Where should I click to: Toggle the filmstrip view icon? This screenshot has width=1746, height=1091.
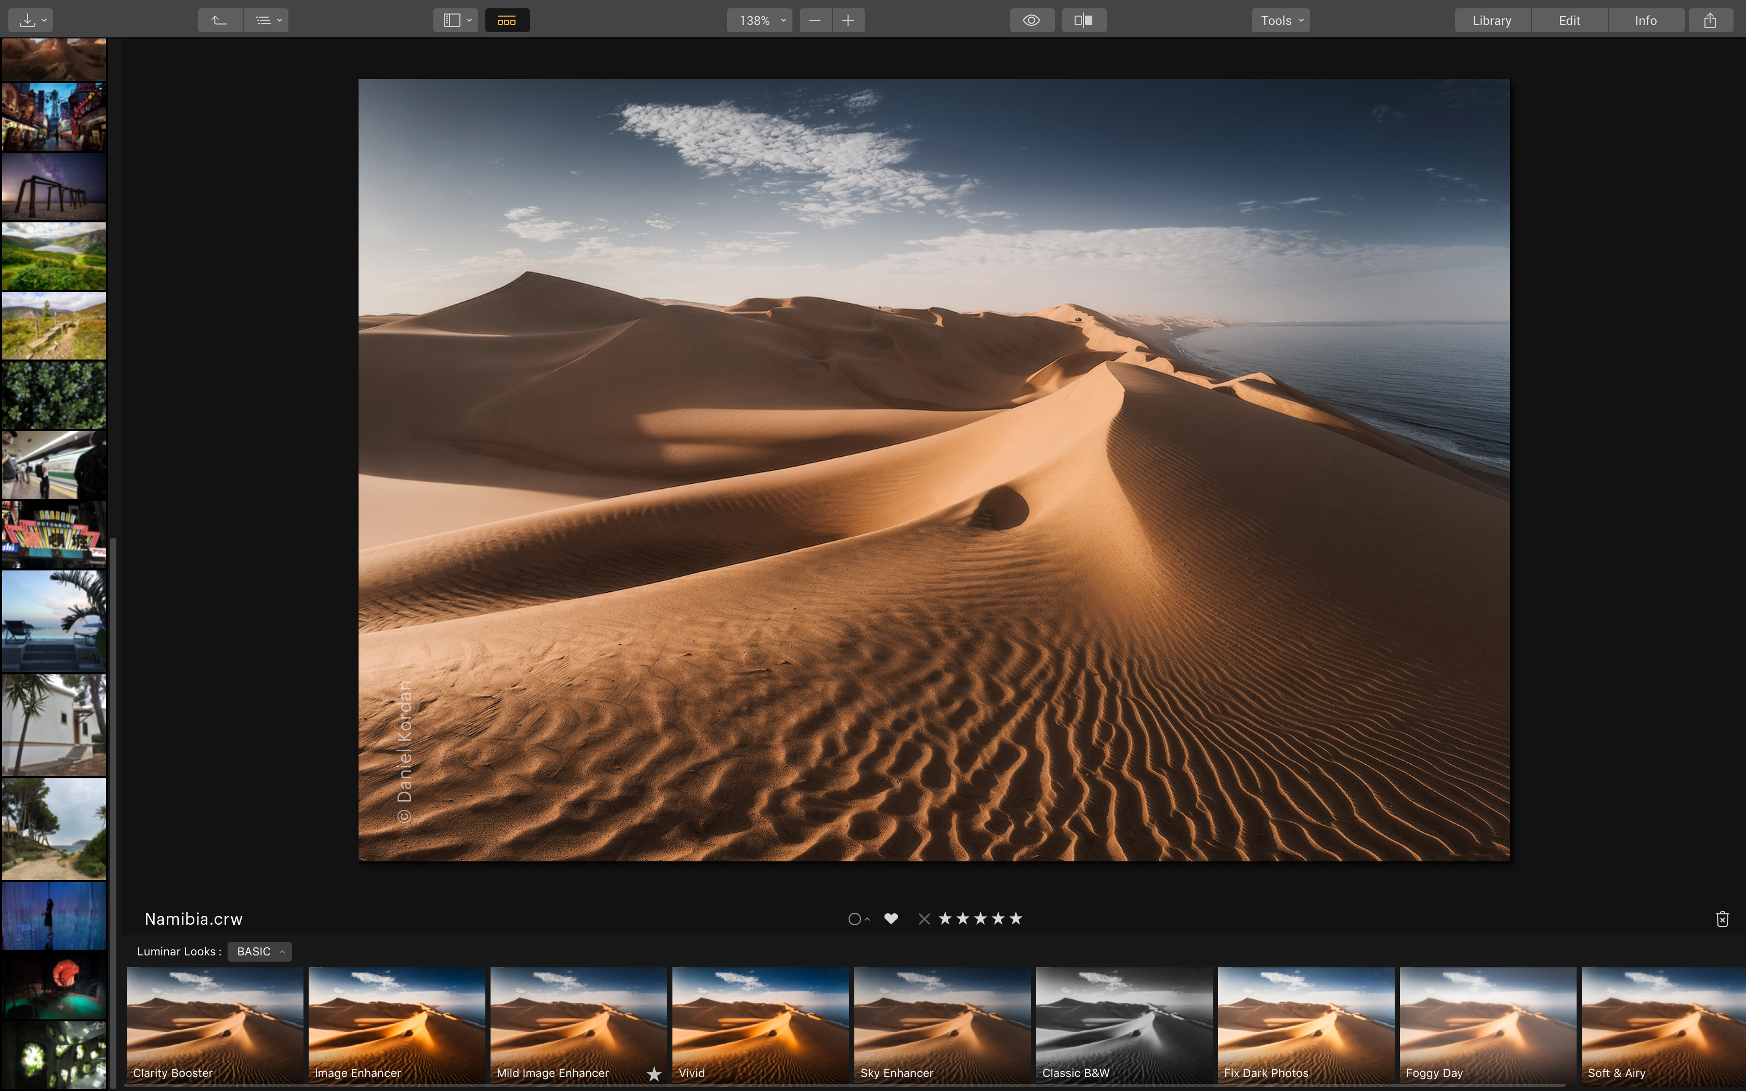pos(507,20)
